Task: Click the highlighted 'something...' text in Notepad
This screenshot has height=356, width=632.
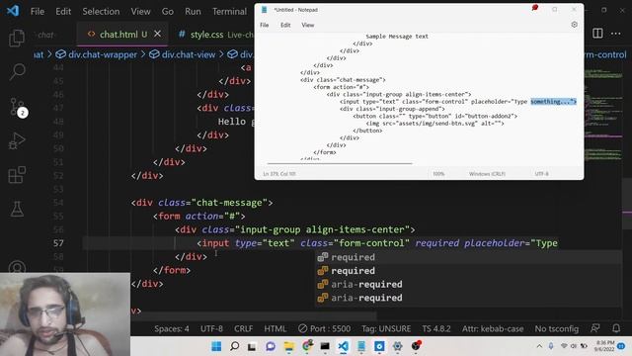Action: [553, 102]
